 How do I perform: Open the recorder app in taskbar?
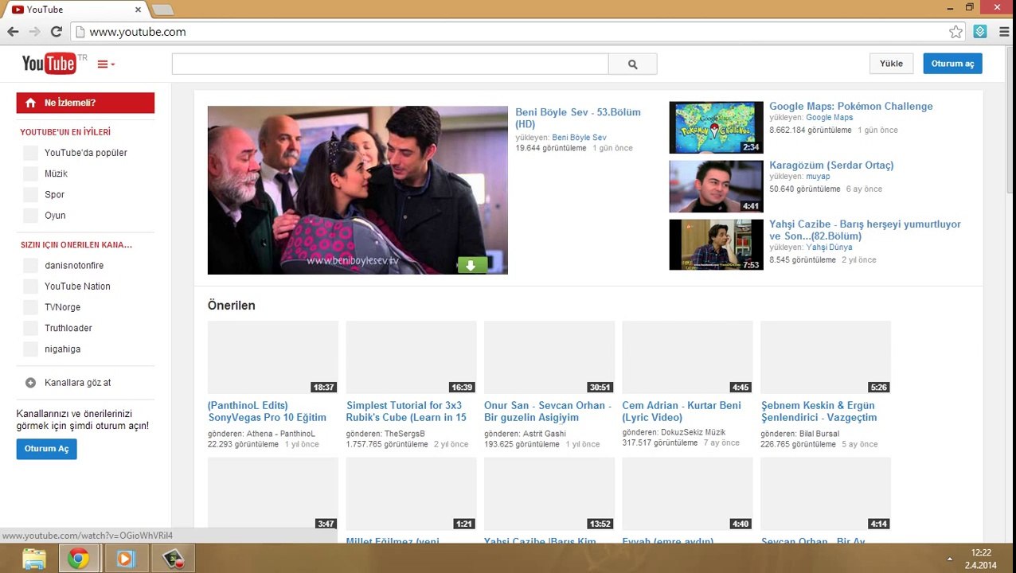[x=174, y=559]
